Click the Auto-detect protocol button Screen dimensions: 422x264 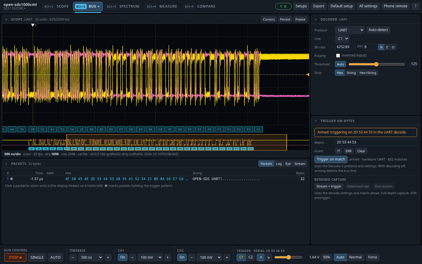coord(378,30)
